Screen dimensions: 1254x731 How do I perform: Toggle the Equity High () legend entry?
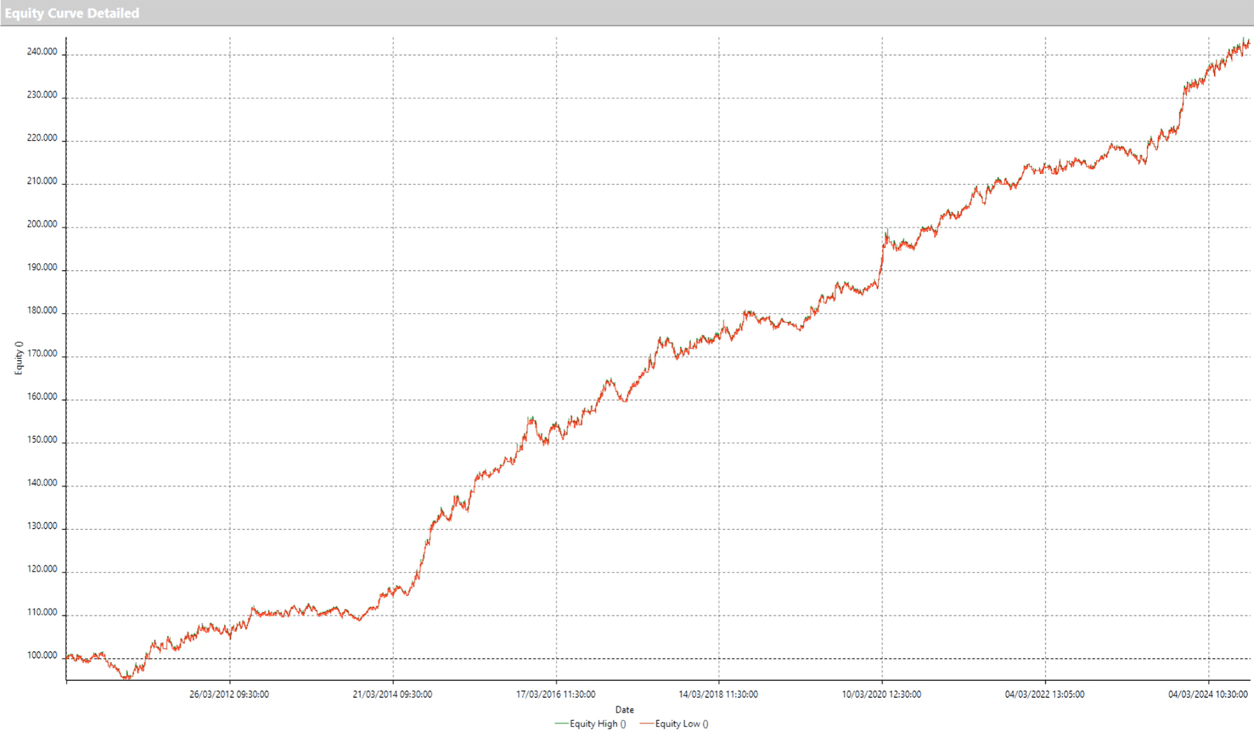pyautogui.click(x=597, y=724)
